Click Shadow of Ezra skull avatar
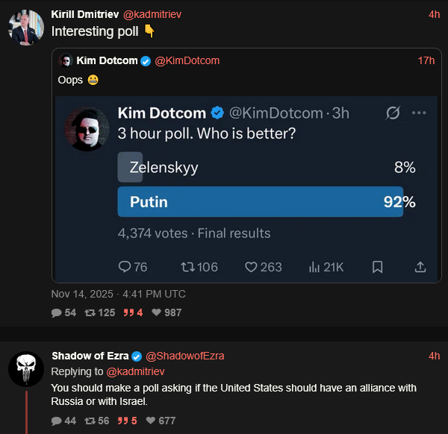The height and width of the screenshot is (434, 448). [25, 369]
